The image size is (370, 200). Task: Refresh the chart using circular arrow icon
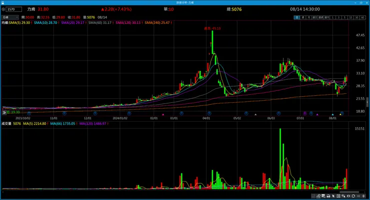click(353, 196)
